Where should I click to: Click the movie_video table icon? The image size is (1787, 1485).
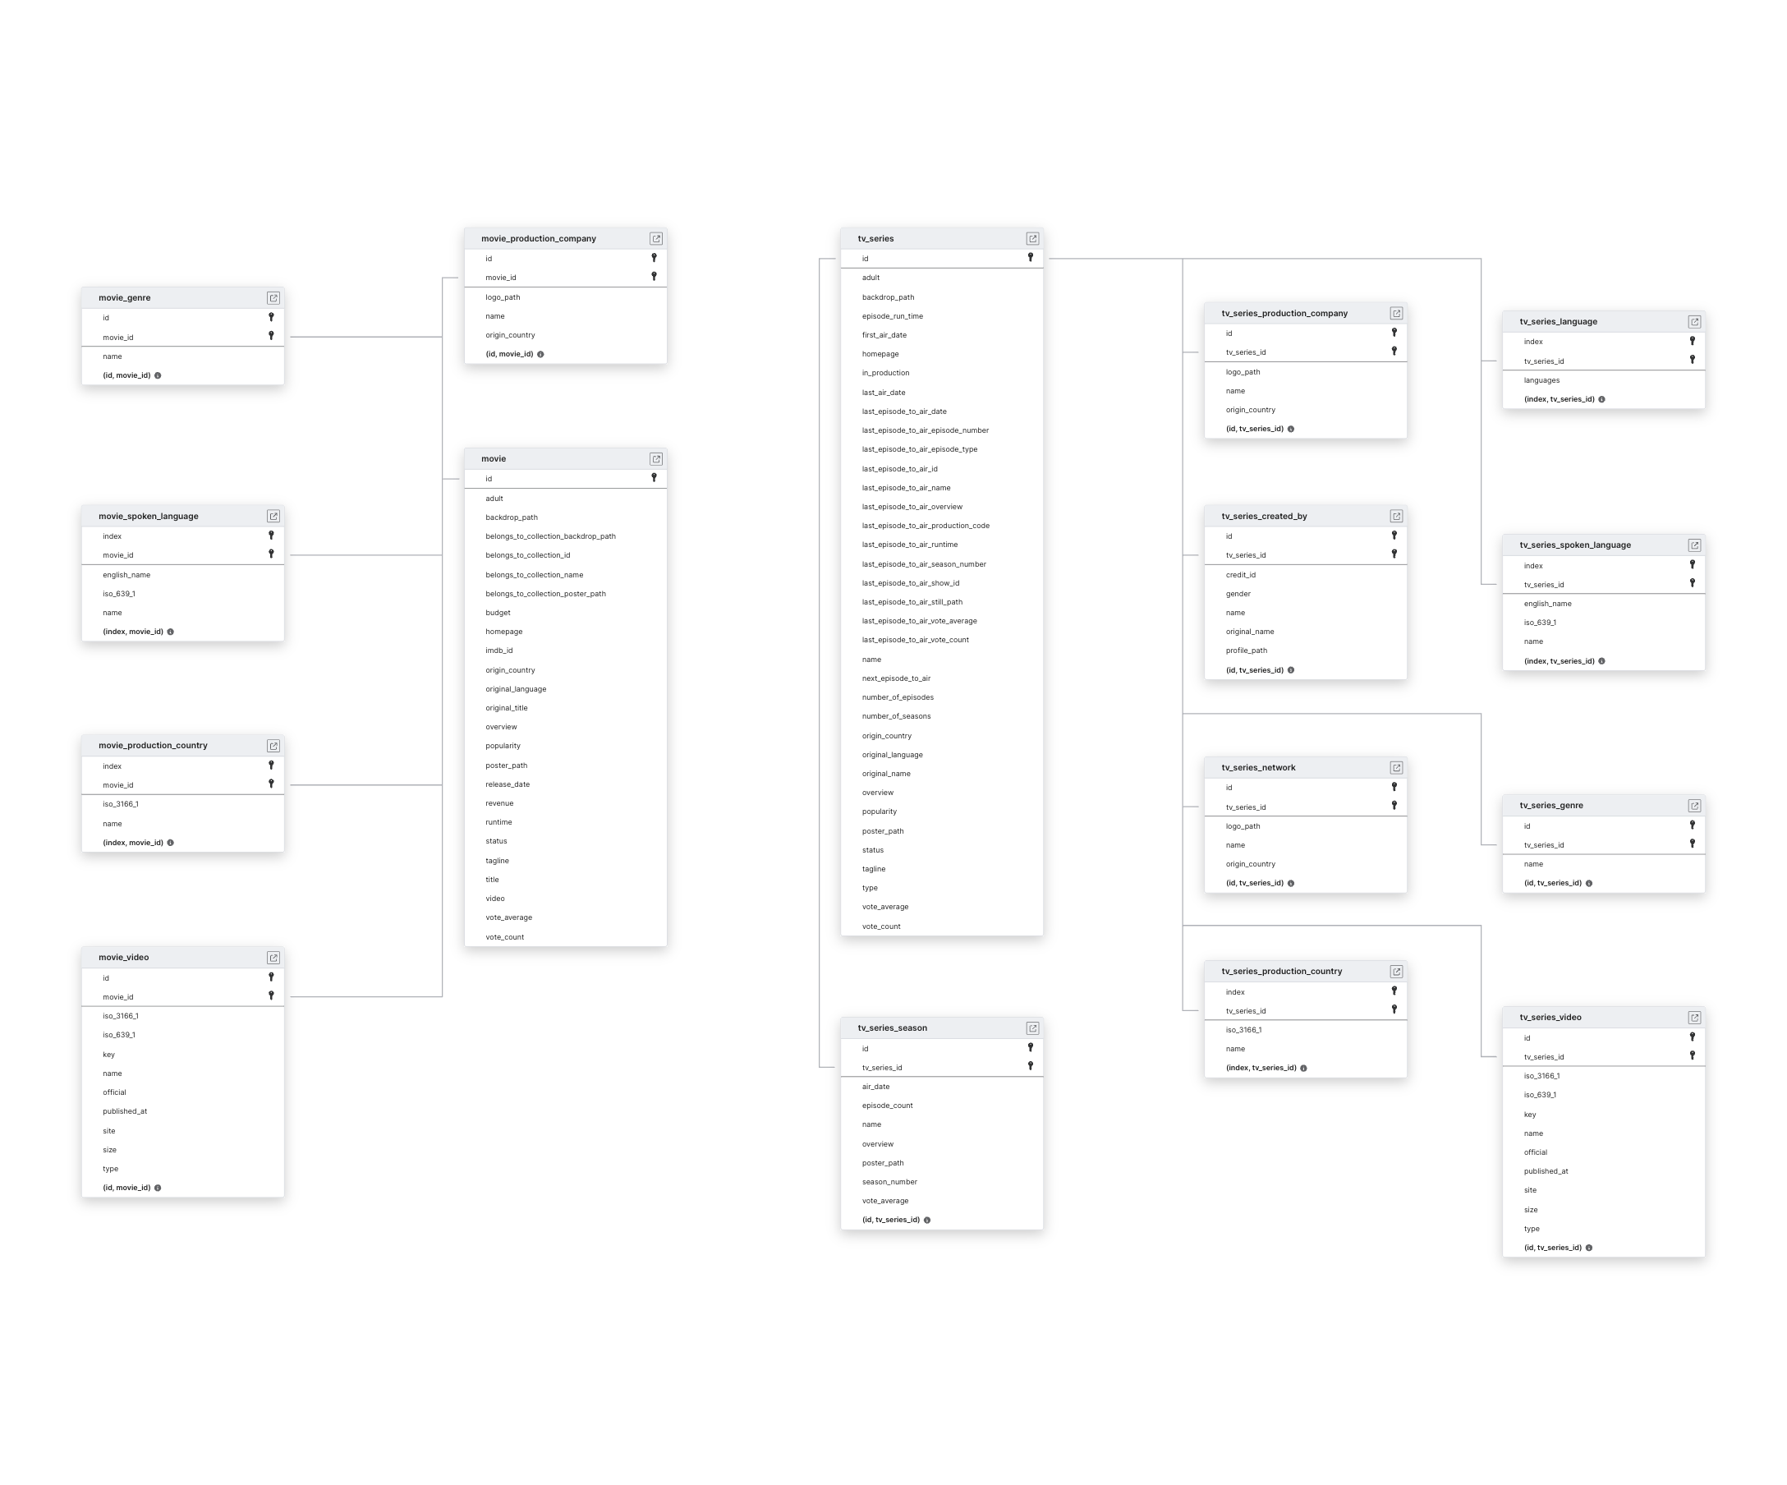(x=272, y=958)
